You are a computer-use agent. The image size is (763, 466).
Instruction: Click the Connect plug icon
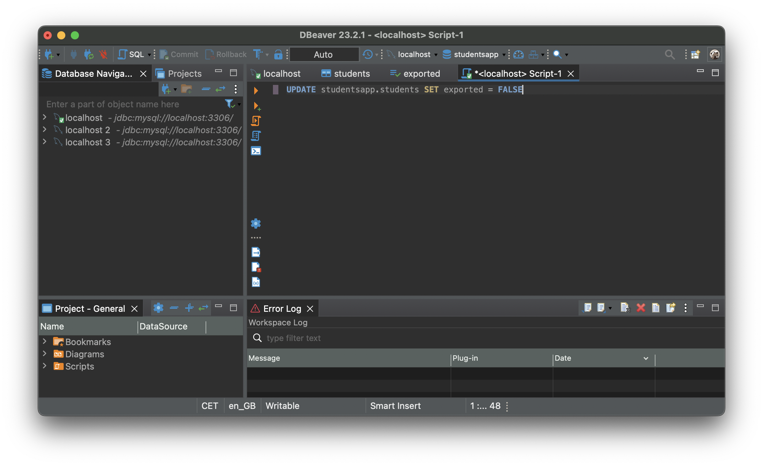[74, 54]
